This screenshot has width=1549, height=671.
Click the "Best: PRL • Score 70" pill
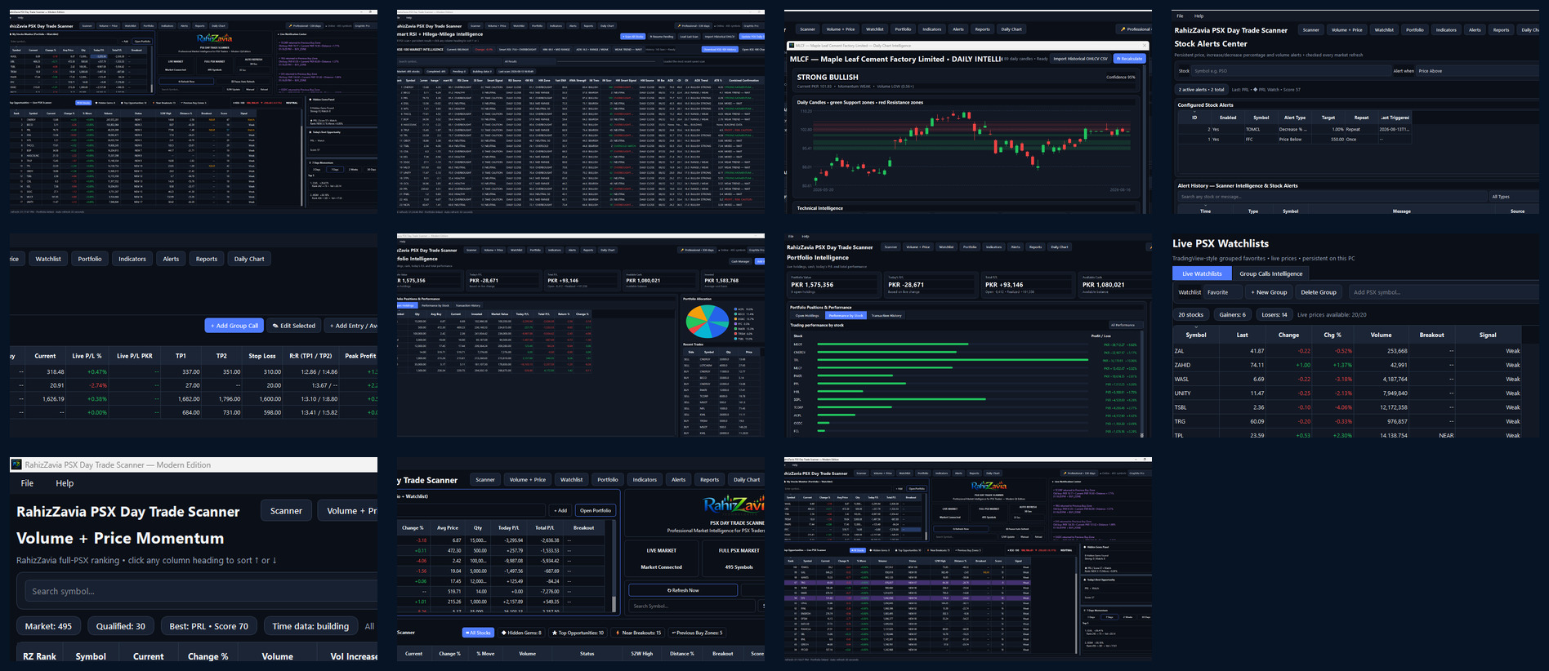208,626
